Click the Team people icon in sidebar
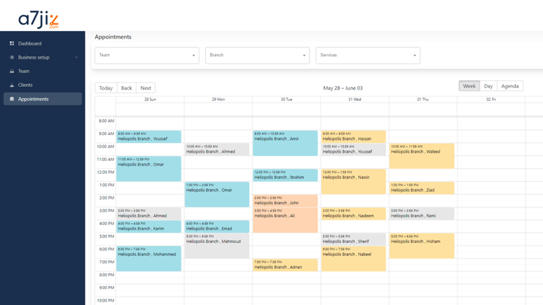The image size is (543, 305). pos(12,71)
